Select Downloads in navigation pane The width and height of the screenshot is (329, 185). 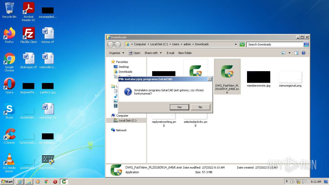point(125,72)
